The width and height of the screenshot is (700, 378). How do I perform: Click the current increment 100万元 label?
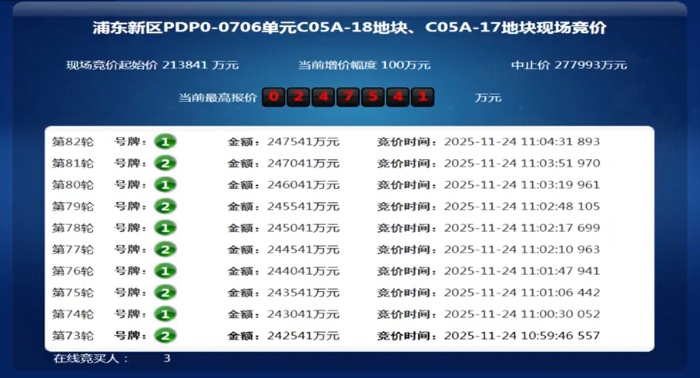pyautogui.click(x=364, y=65)
